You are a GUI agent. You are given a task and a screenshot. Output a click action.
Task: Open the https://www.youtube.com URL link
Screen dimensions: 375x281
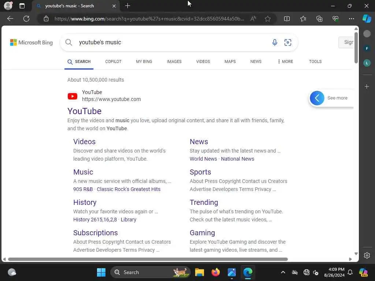click(x=111, y=99)
